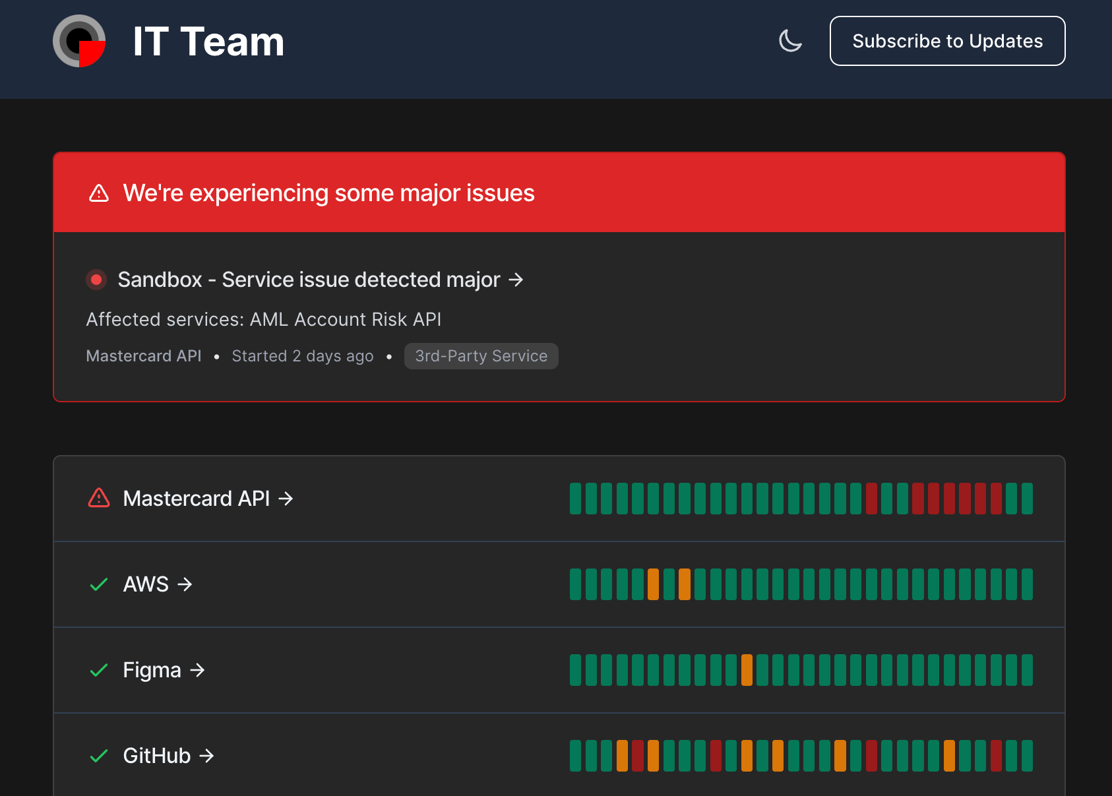The width and height of the screenshot is (1112, 796).
Task: Click the Subscribe to Updates button
Action: point(947,41)
